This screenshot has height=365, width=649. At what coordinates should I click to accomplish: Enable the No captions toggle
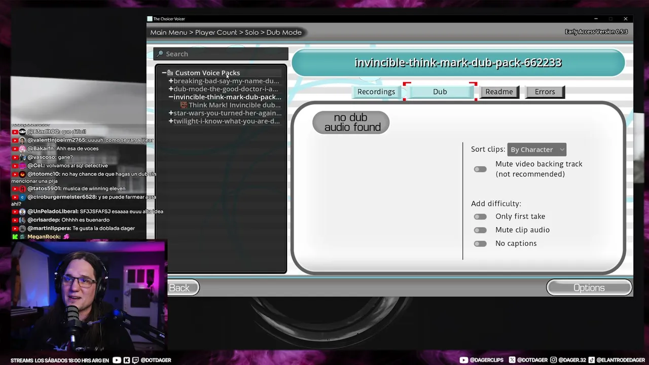point(480,244)
